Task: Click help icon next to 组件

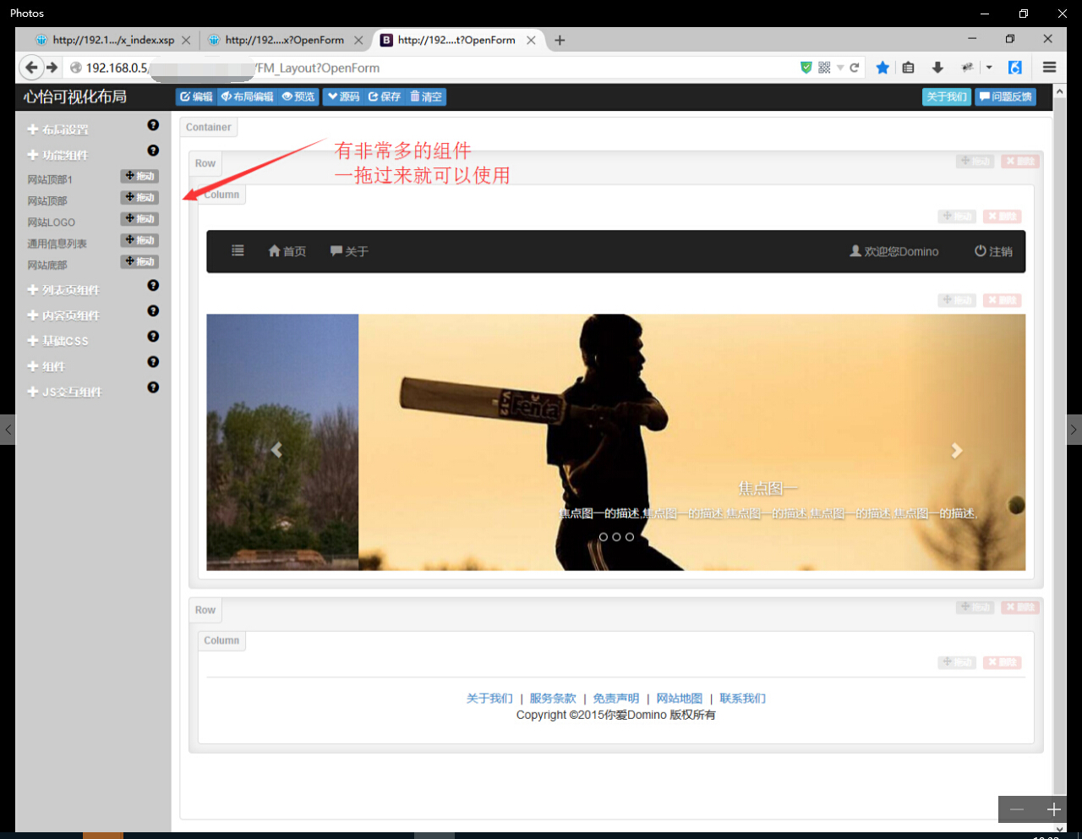Action: point(153,362)
